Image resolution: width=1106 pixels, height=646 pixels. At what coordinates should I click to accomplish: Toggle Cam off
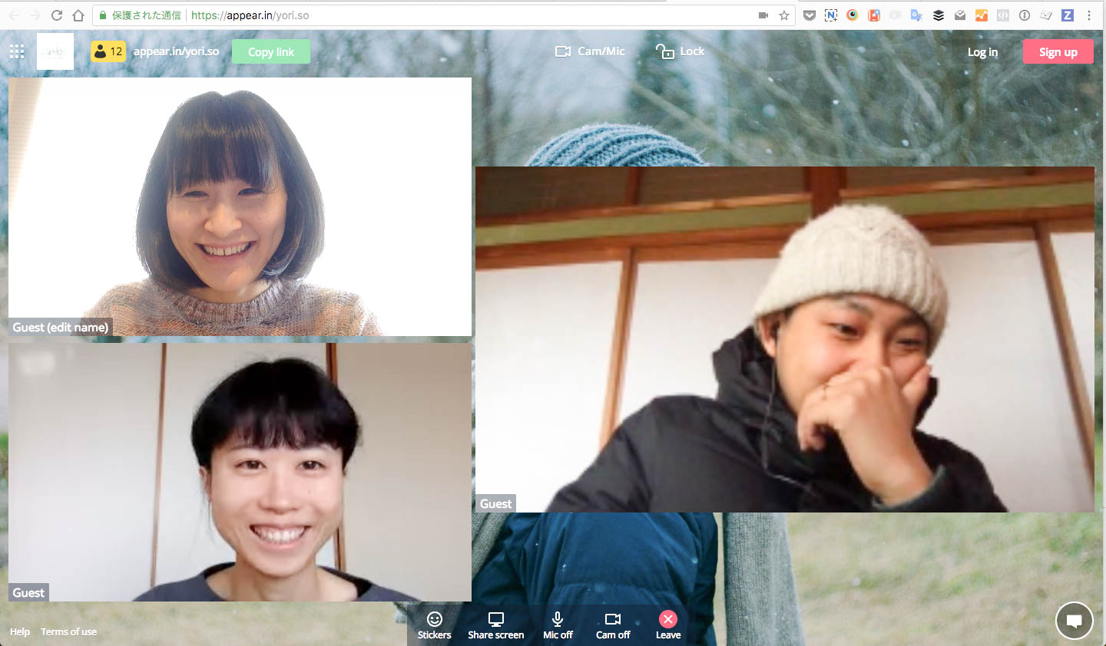click(613, 625)
